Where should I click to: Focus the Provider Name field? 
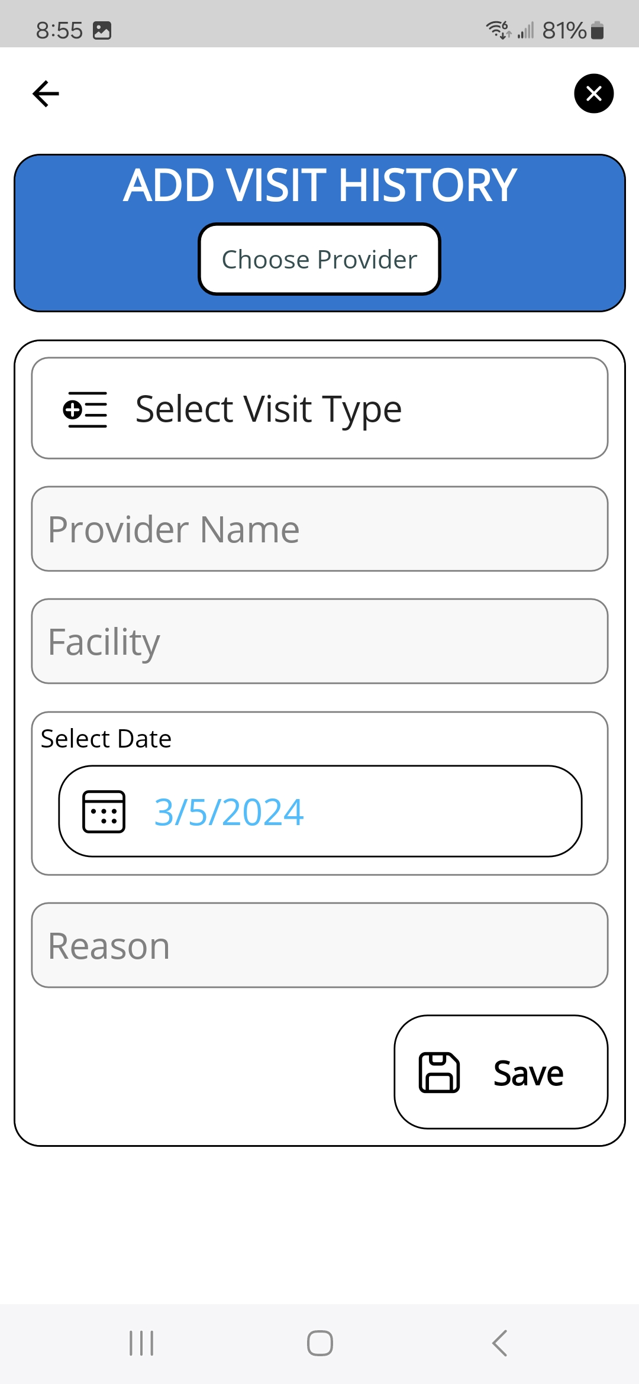click(x=319, y=529)
